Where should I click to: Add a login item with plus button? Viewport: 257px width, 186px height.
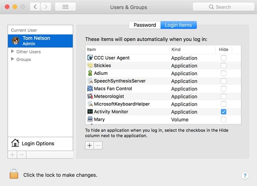(x=90, y=146)
